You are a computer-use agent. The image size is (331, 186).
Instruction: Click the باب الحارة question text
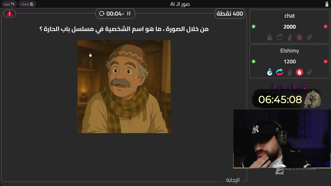tap(124, 29)
